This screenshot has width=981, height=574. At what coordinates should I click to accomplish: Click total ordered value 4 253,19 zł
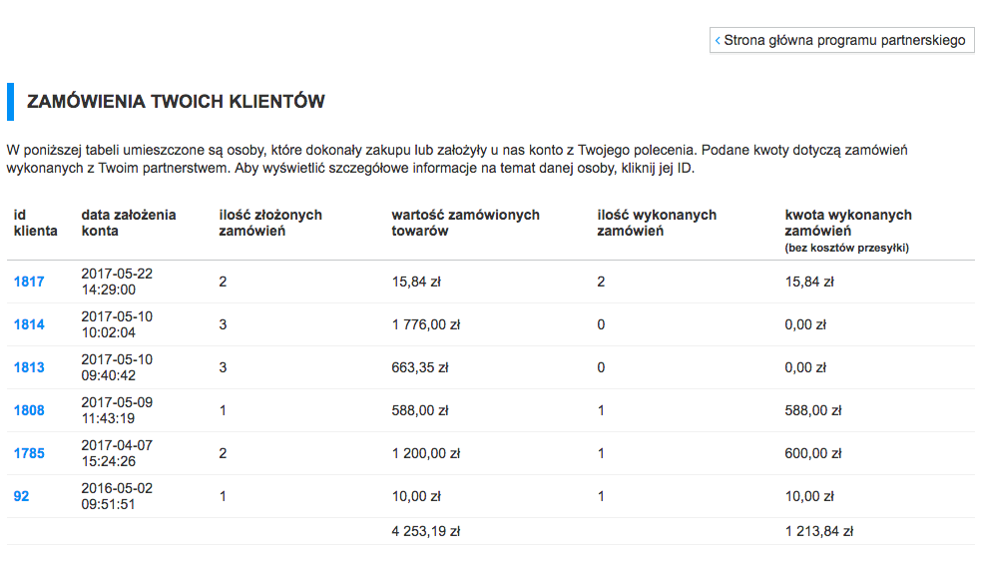tap(425, 531)
